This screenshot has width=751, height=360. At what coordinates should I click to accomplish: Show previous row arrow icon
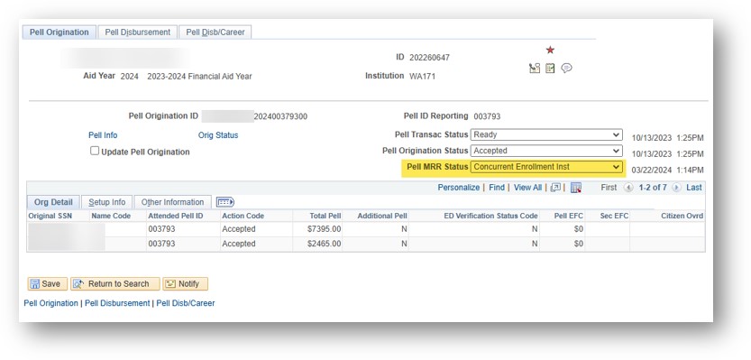coord(628,188)
